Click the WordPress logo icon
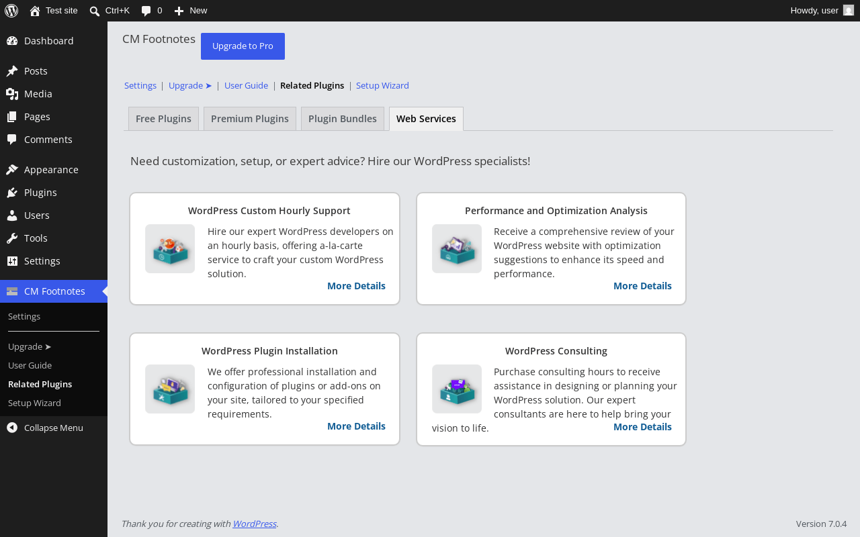860x537 pixels. coord(11,11)
